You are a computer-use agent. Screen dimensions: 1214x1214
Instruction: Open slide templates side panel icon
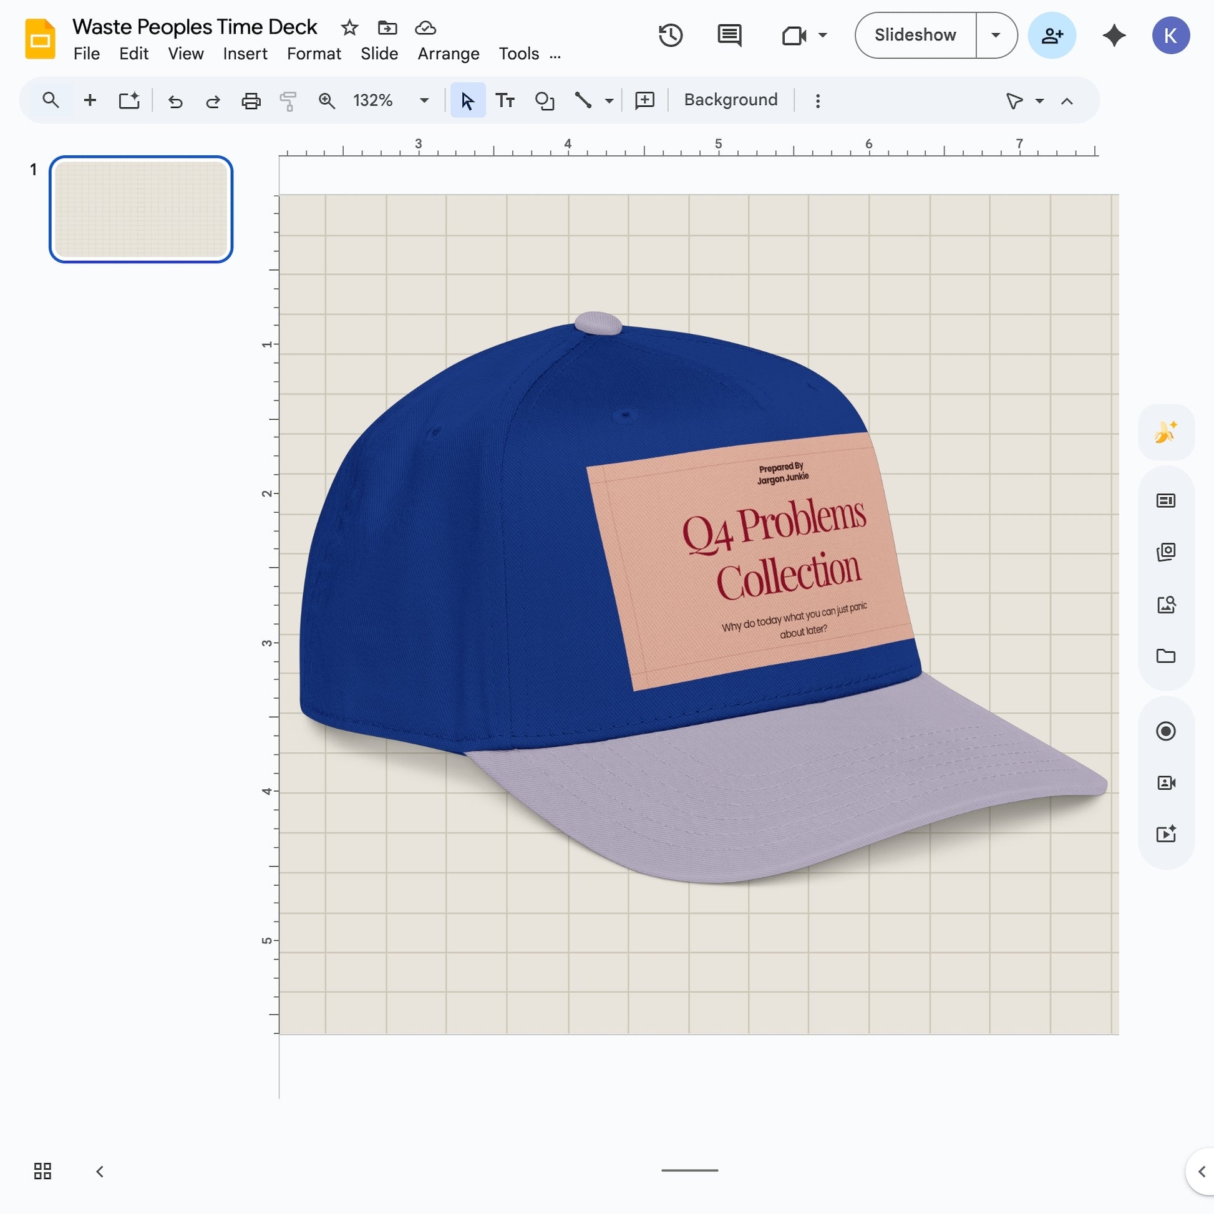click(1165, 501)
